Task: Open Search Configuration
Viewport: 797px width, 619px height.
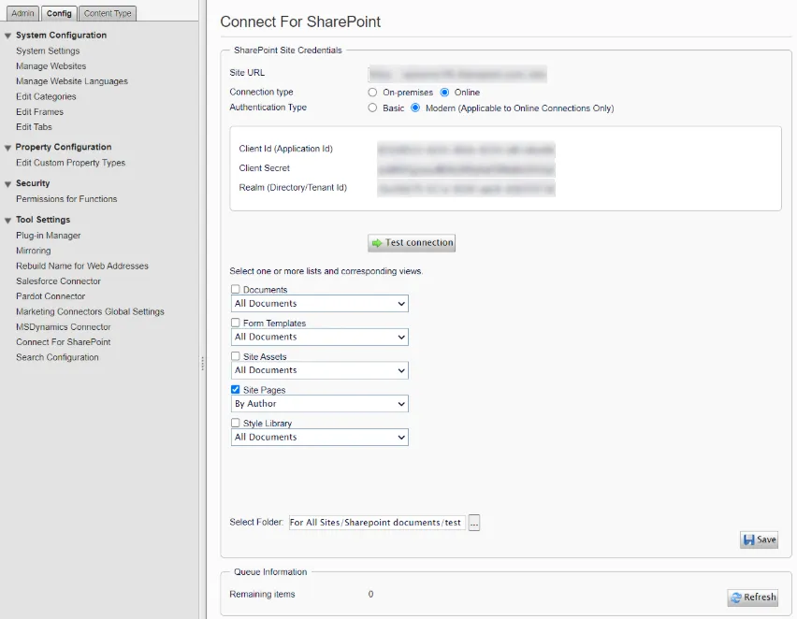Action: click(x=57, y=357)
